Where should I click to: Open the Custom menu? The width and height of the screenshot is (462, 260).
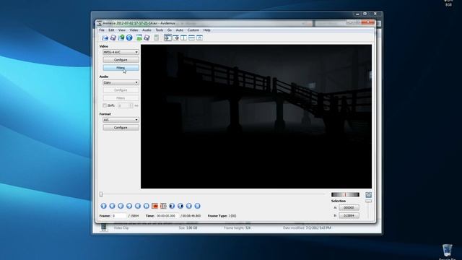pos(193,30)
